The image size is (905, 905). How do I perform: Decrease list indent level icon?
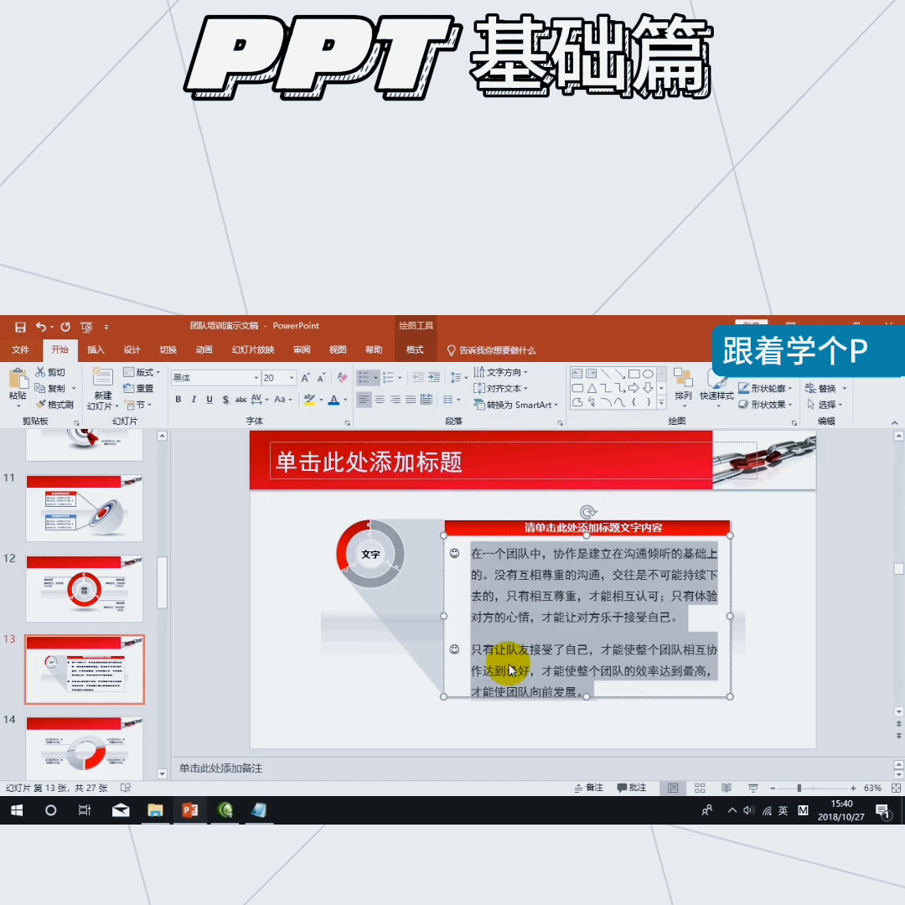(x=418, y=377)
